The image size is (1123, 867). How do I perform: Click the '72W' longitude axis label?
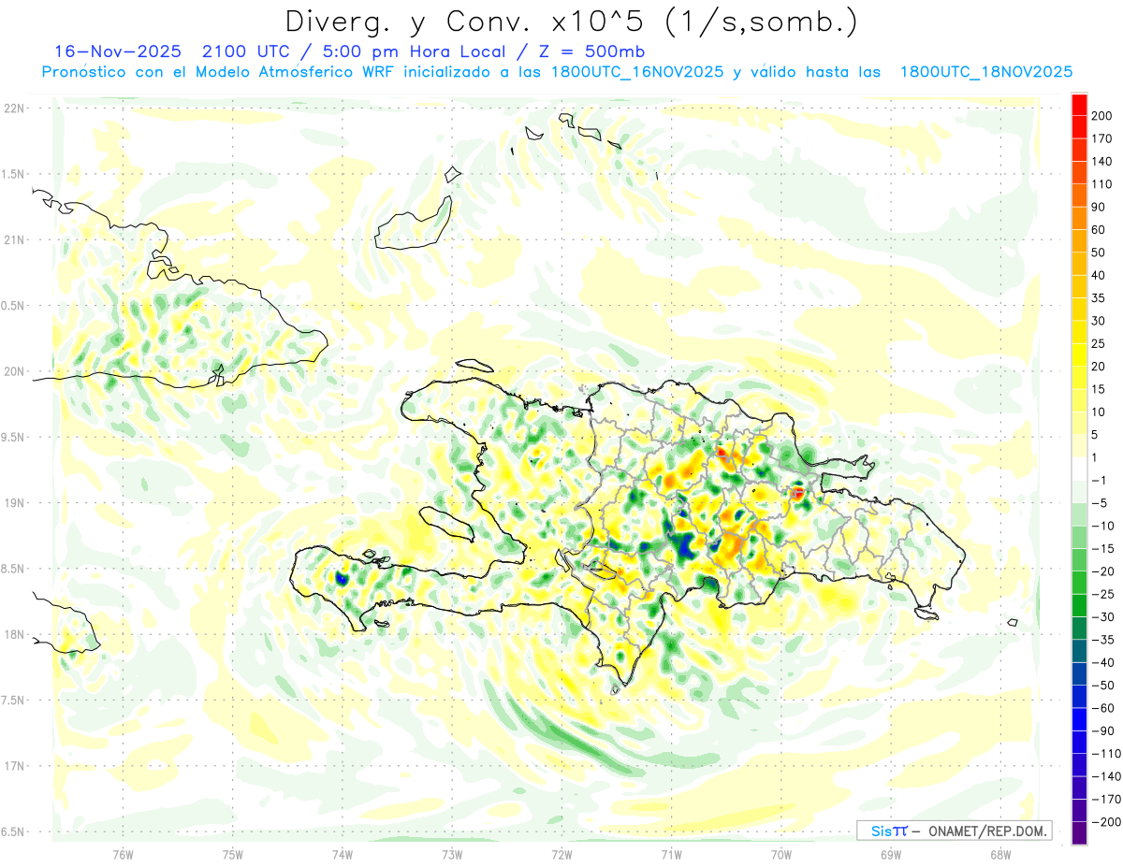click(561, 855)
